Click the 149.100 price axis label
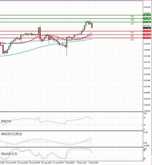Image resolution: width=152 pixels, height=165 pixels. (x=147, y=7)
